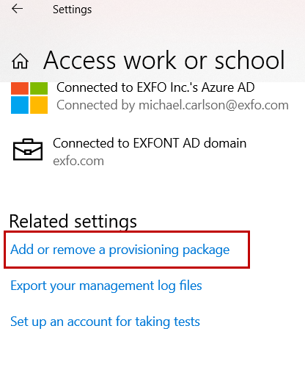Click red square of Microsoft logo

click(x=20, y=88)
